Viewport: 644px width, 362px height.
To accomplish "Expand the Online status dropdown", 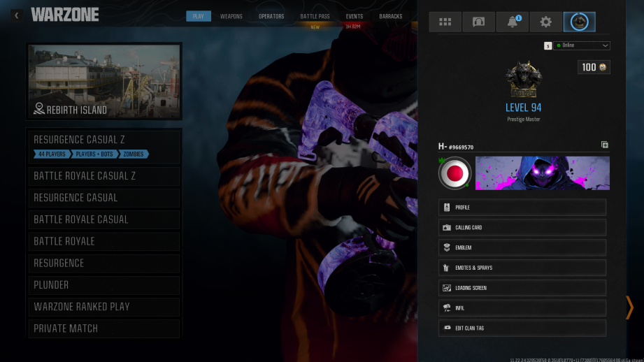I will click(582, 45).
